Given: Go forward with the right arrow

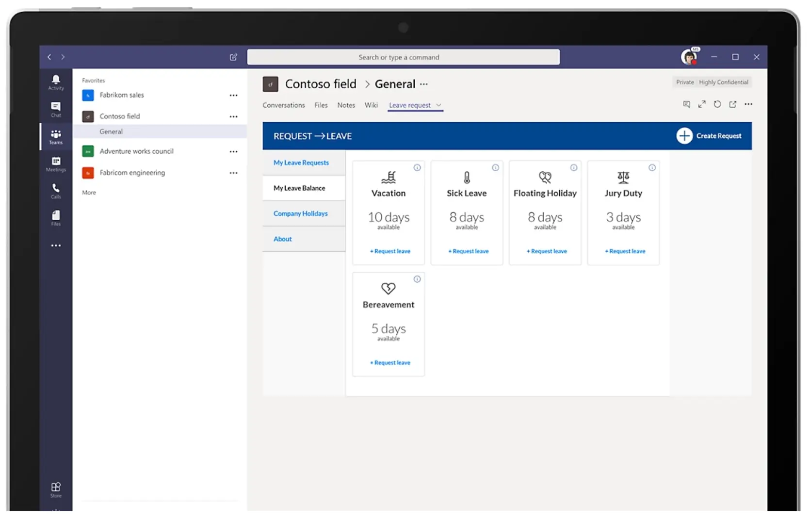Looking at the screenshot, I should tap(63, 57).
